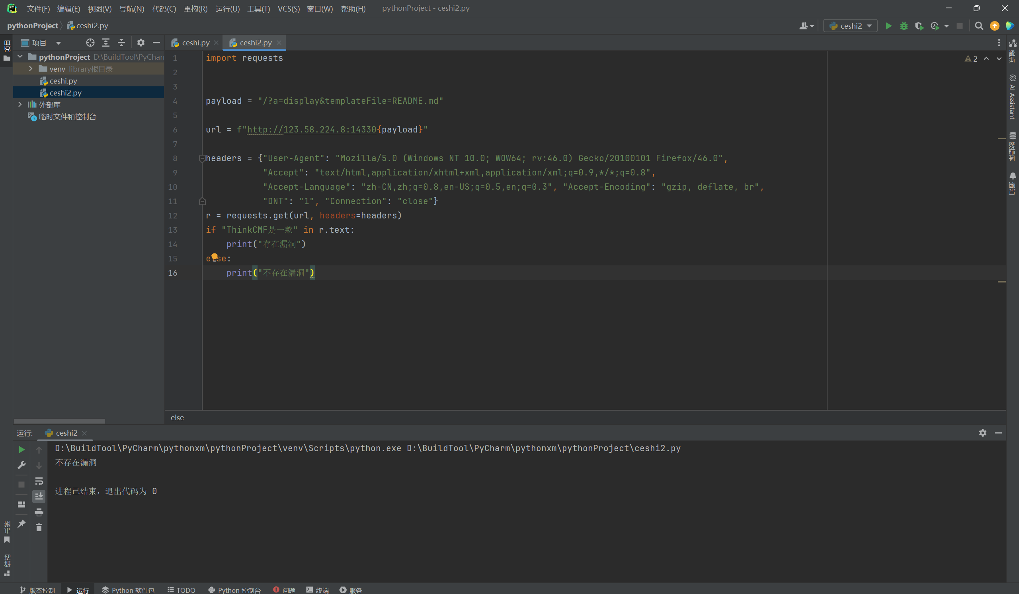Open profiler options dropdown arrow
Screen dimensions: 1019x594
coord(947,26)
